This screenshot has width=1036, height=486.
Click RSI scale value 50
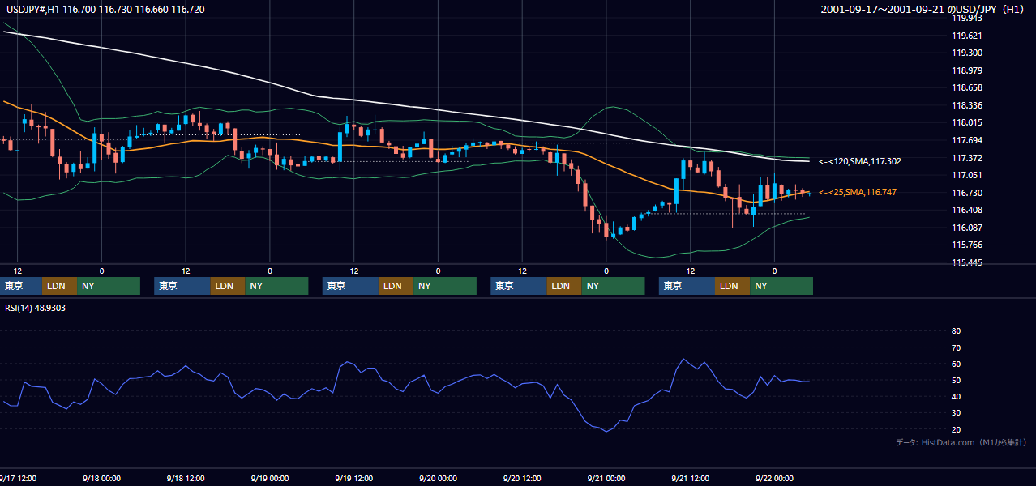[x=956, y=380]
